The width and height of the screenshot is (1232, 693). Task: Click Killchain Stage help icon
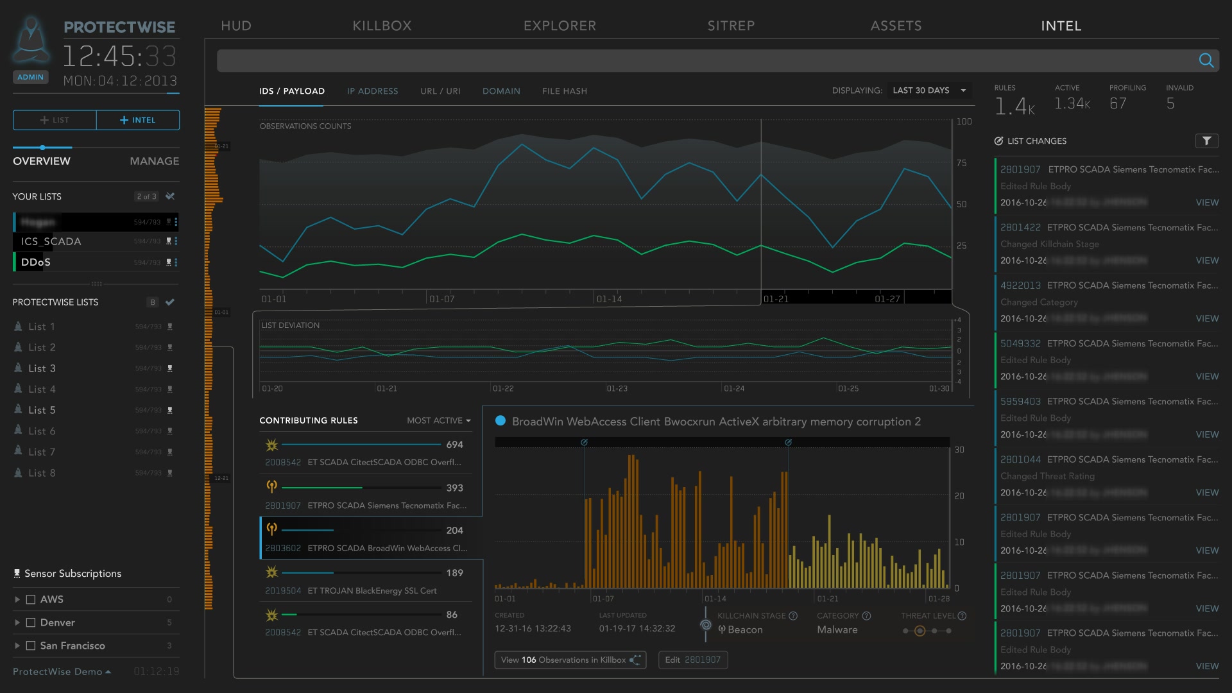point(793,616)
